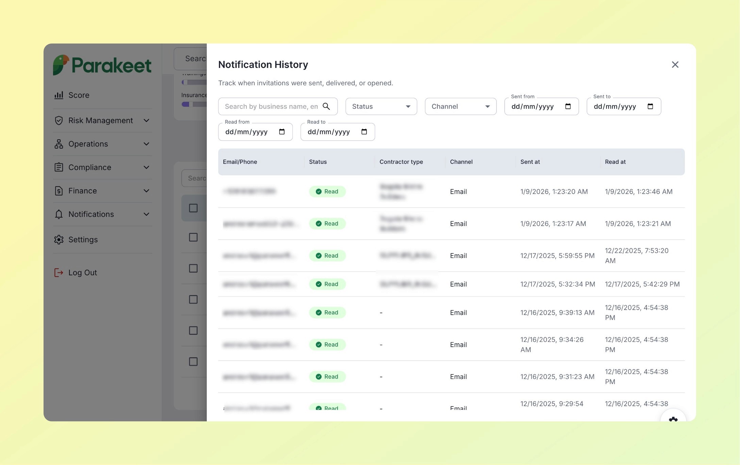Viewport: 740px width, 465px height.
Task: Click the Parakeet bird logo
Action: tap(61, 65)
